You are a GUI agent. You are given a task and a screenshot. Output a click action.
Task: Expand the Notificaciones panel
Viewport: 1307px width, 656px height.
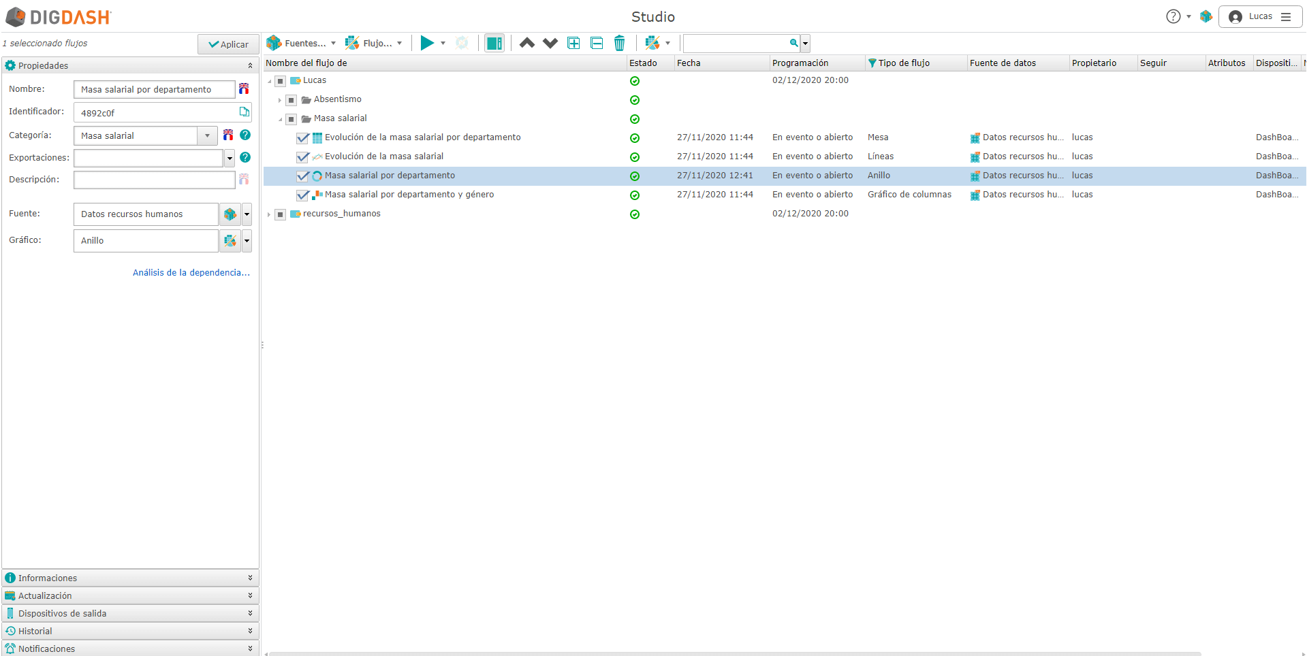click(129, 649)
